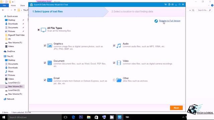214x120 pixels.
Task: Open File Explorer from the taskbar
Action: pyautogui.click(x=89, y=117)
